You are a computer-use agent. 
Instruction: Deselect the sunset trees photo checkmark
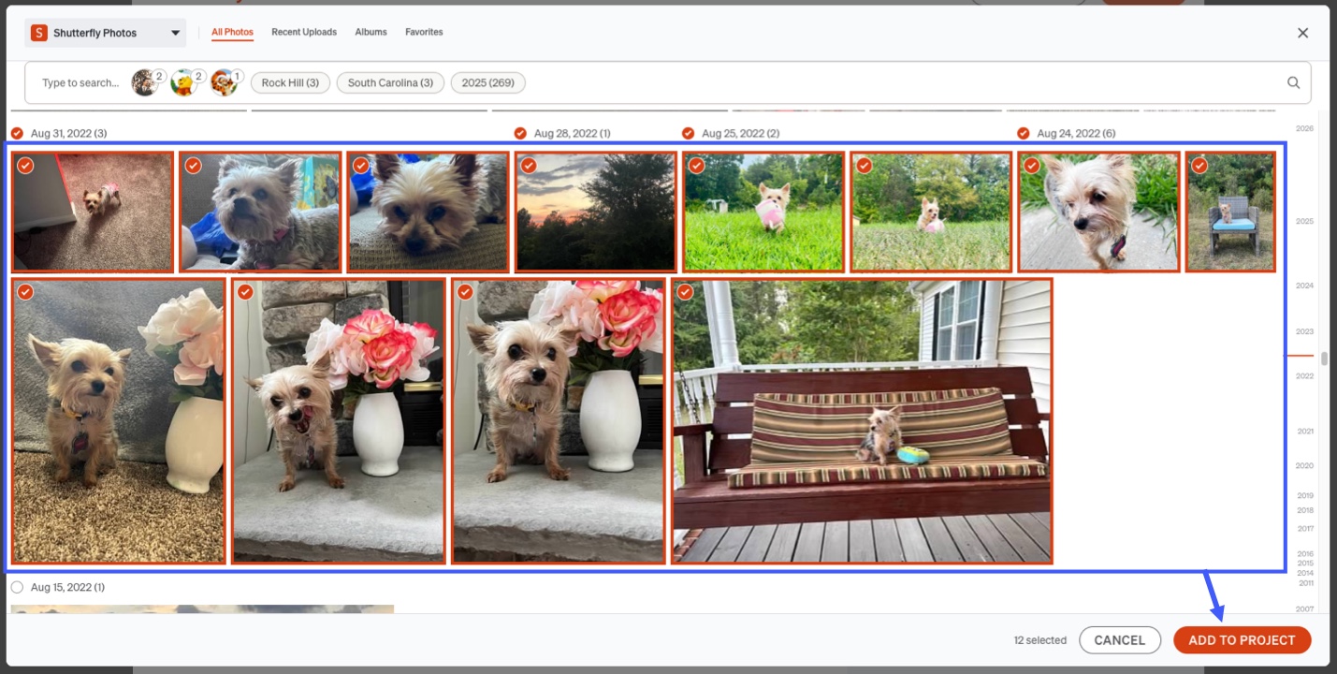coord(529,166)
